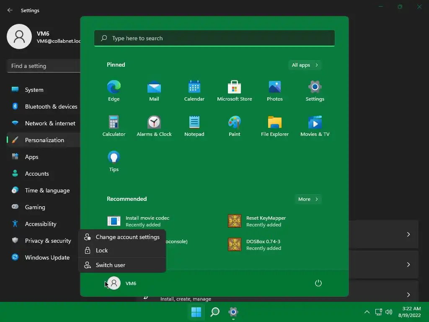Select Switch user menu option
This screenshot has width=429, height=322.
point(122,265)
